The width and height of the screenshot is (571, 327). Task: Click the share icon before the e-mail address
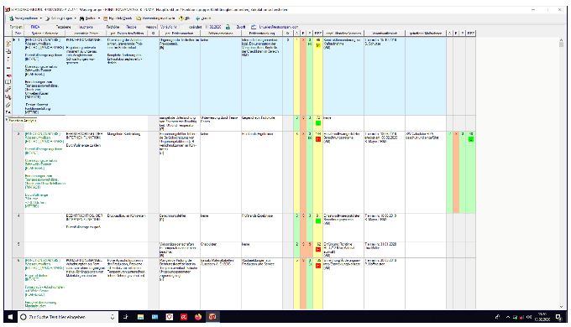coord(254,27)
